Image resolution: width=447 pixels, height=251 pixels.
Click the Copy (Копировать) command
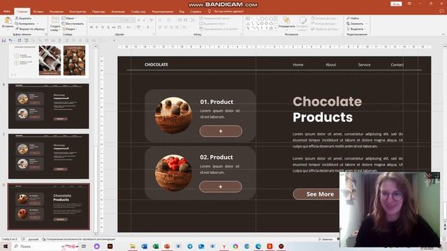coord(24,24)
